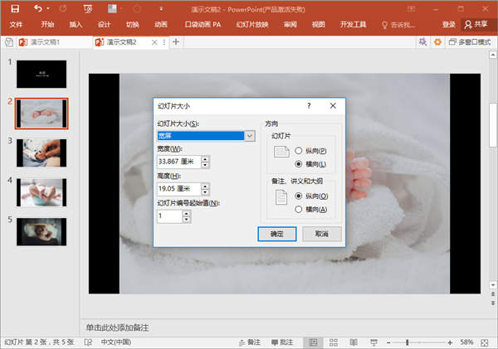
Task: Select notes landscape orientation 横向(A)
Action: point(298,210)
